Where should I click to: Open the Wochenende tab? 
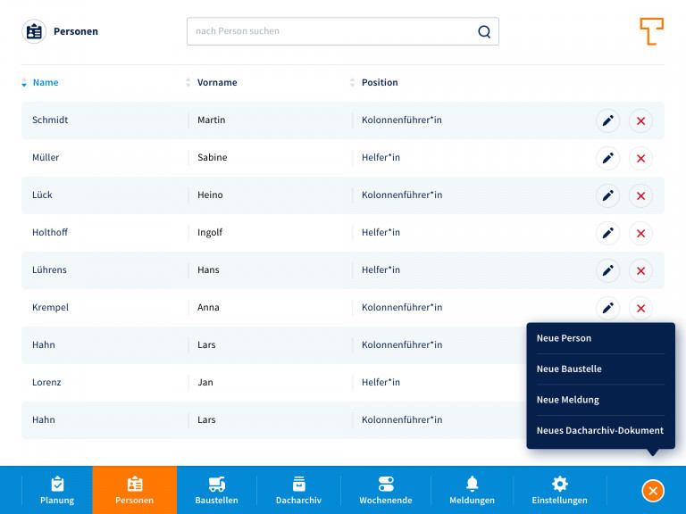(x=386, y=490)
